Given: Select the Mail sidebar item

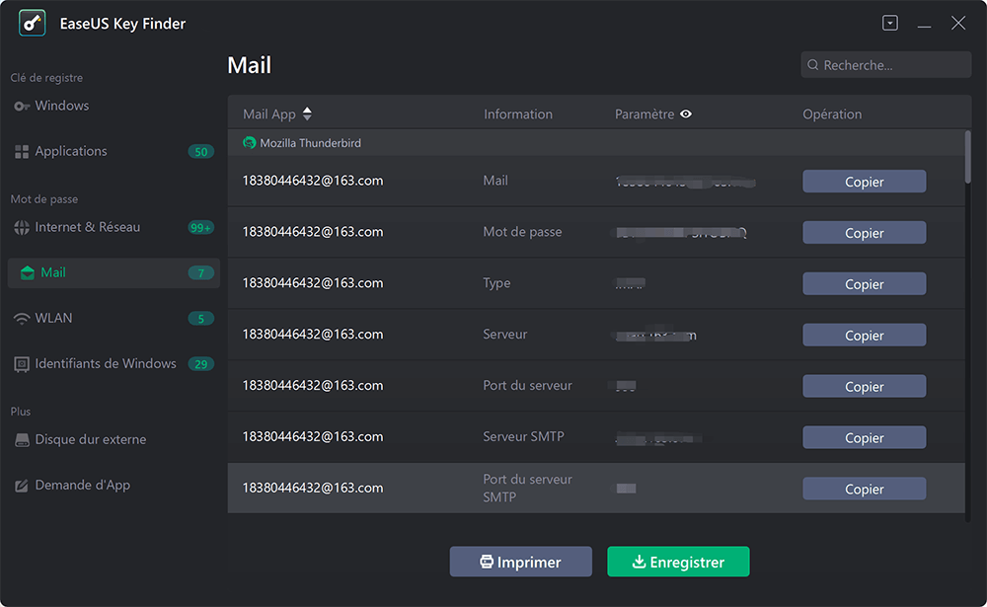Looking at the screenshot, I should (x=114, y=272).
